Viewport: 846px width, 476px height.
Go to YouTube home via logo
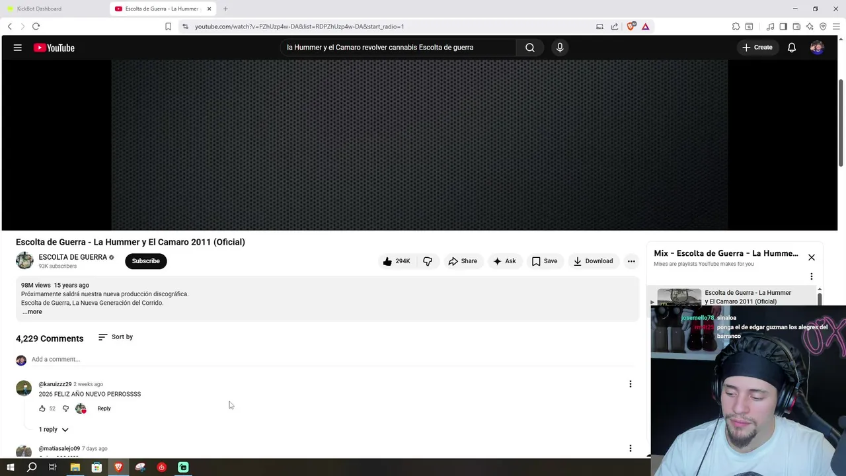click(54, 48)
